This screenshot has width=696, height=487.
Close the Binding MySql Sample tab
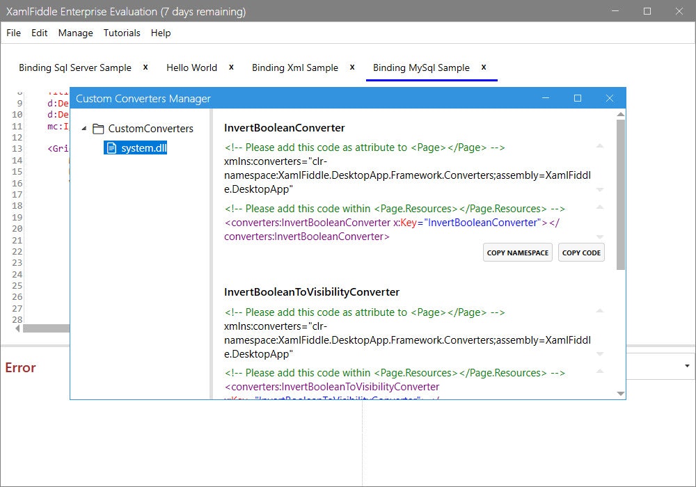(x=484, y=67)
